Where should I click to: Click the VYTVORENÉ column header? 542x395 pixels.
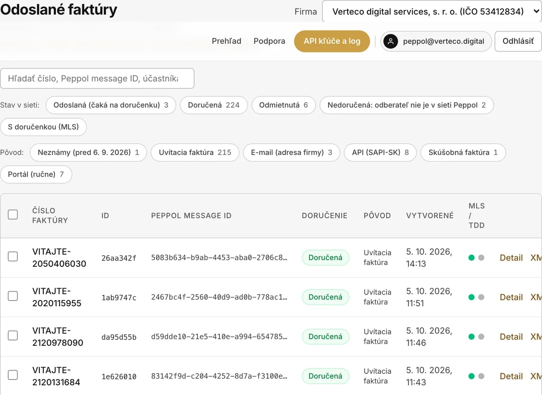430,216
